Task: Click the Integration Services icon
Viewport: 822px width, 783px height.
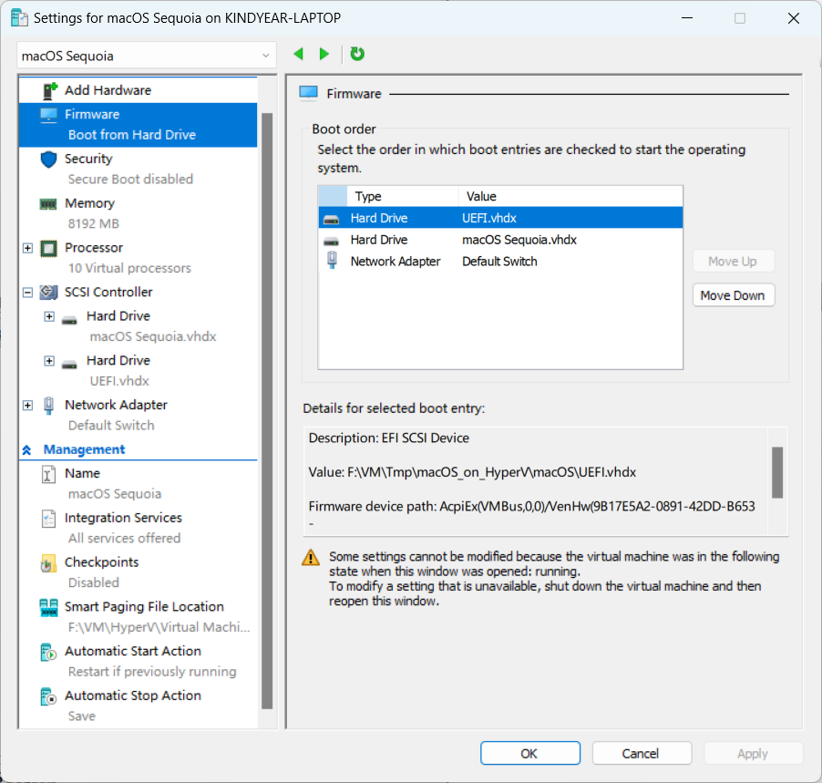Action: coord(48,519)
